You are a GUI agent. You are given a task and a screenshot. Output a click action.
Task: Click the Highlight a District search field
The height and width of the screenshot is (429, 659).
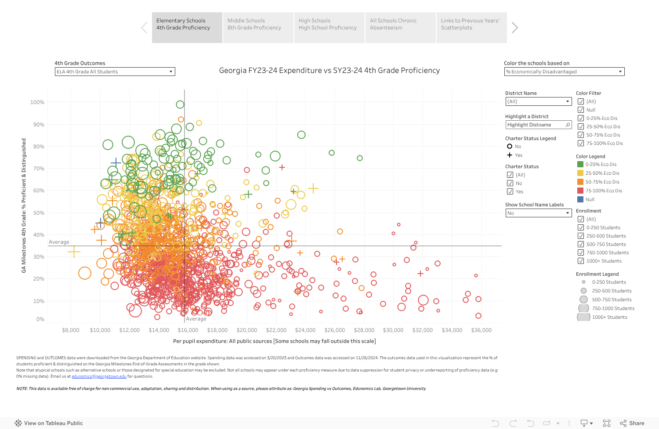click(535, 125)
